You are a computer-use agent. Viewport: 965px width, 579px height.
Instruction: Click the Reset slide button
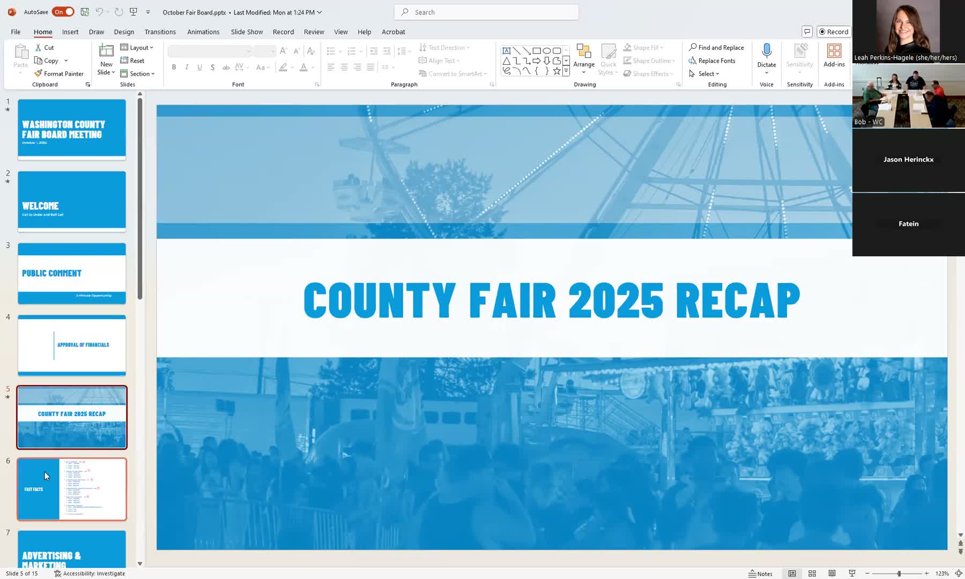134,61
